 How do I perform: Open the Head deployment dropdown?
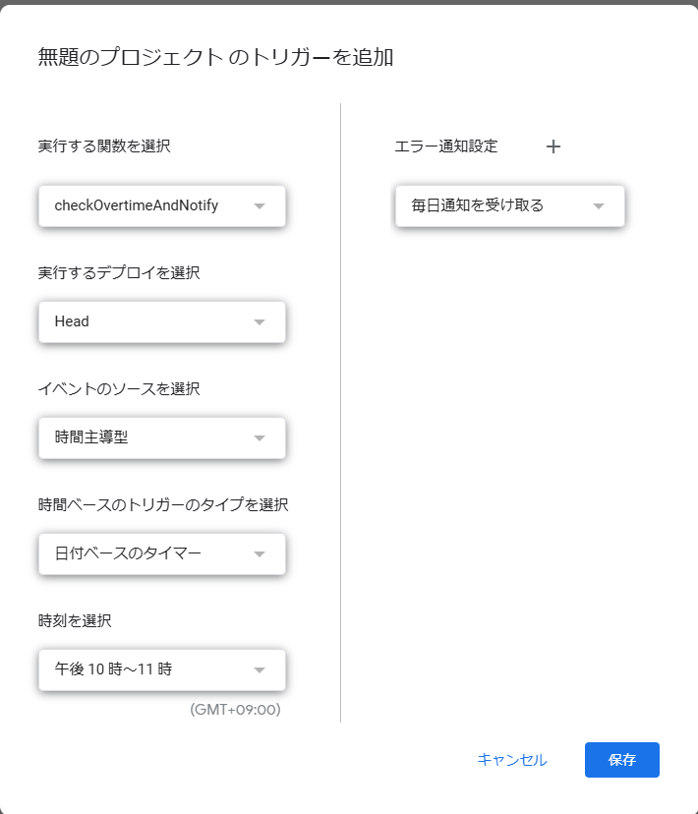[x=162, y=321]
